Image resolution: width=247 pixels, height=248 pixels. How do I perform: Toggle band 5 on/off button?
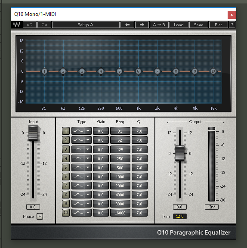[66, 167]
